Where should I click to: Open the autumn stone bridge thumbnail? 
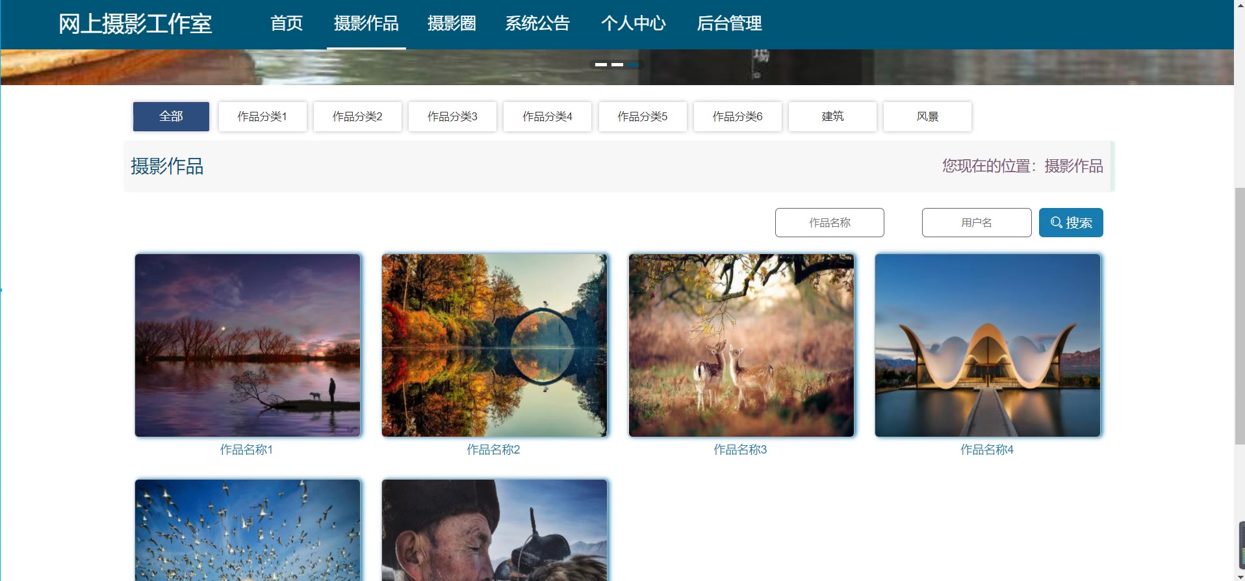(494, 345)
